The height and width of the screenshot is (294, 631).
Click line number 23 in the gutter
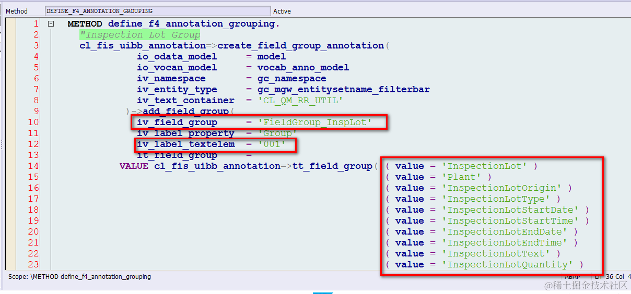[33, 265]
